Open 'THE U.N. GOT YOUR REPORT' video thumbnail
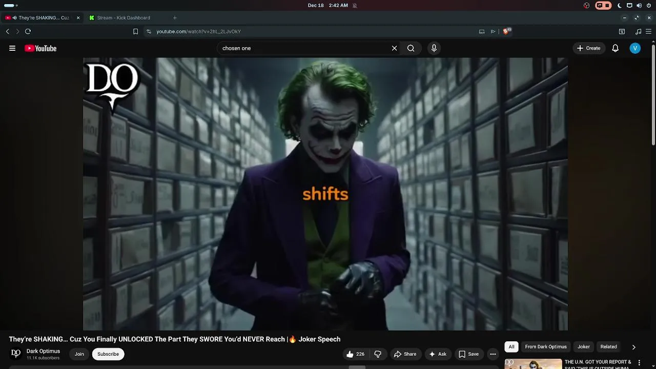Screen dimensions: 656x369 pyautogui.click(x=533, y=364)
